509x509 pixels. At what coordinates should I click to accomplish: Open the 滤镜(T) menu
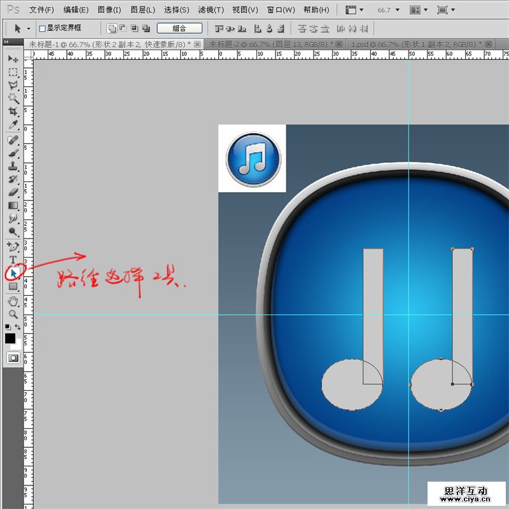click(x=211, y=10)
